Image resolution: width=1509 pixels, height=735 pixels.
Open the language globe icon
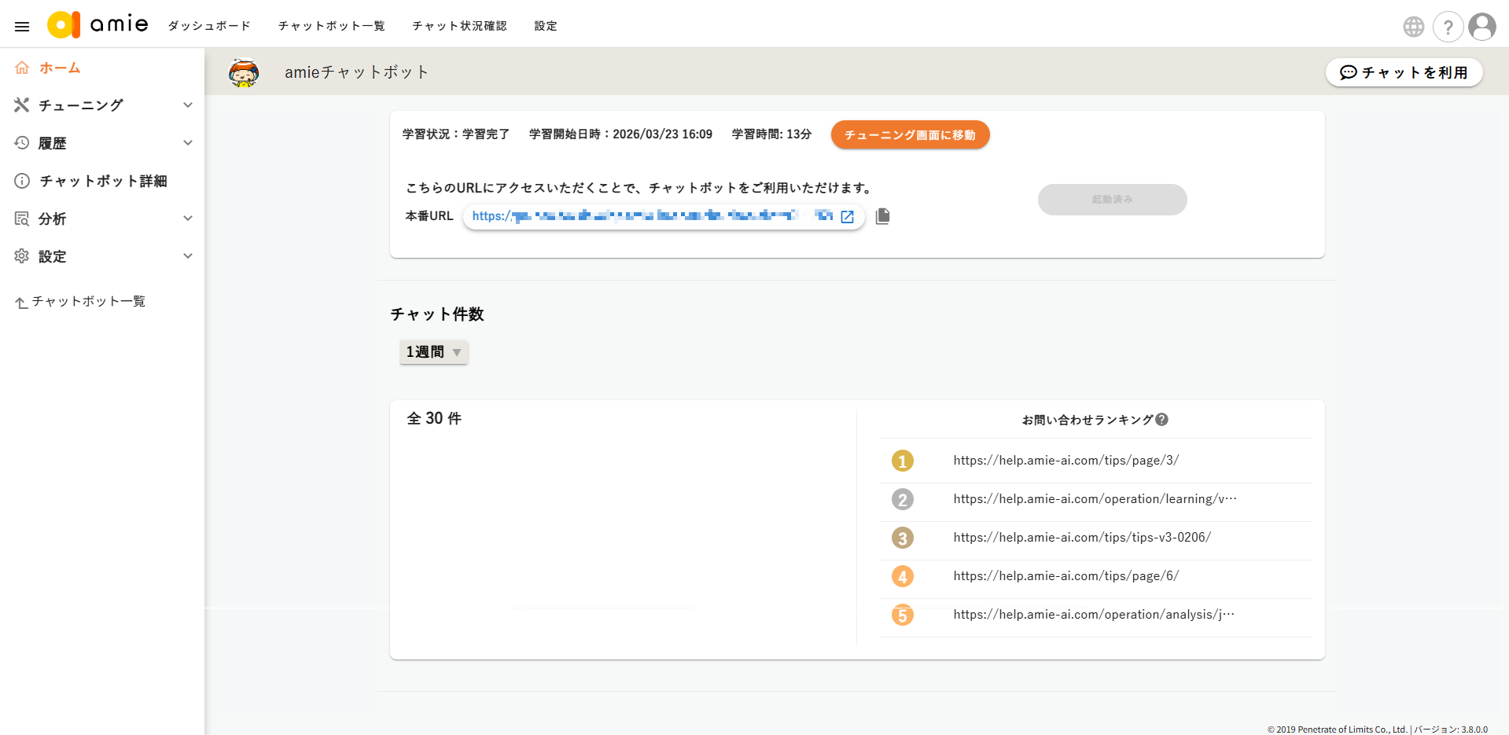1413,27
